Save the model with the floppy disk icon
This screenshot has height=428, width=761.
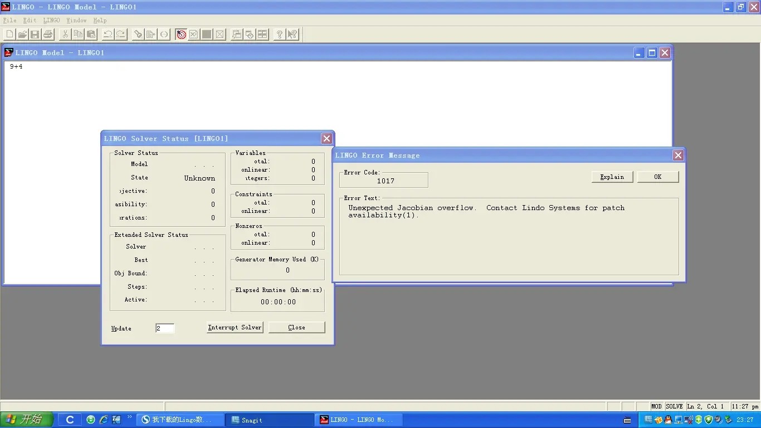[35, 35]
